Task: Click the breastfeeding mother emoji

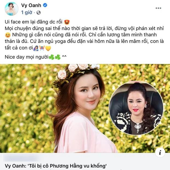Action: pyautogui.click(x=36, y=48)
